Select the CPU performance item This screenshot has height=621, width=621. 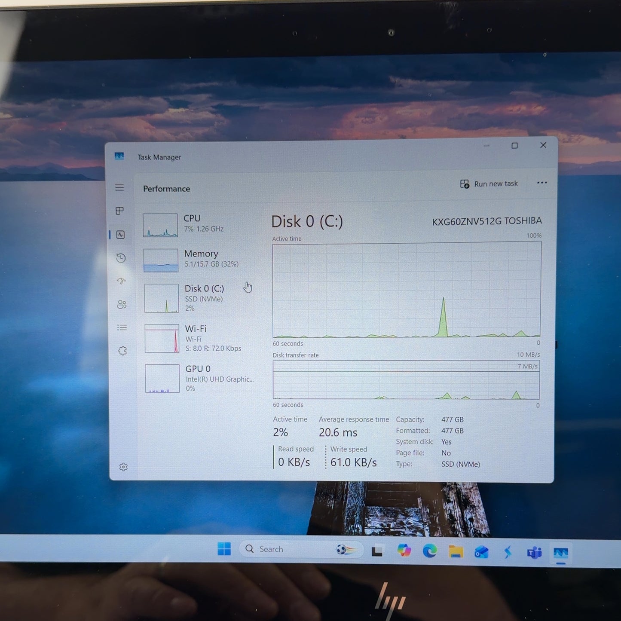point(199,224)
